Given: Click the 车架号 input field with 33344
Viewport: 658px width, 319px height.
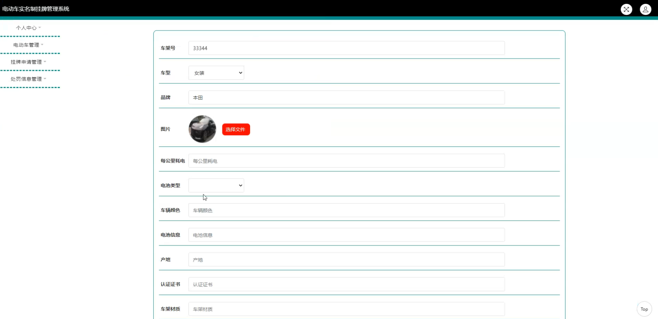Looking at the screenshot, I should [346, 48].
